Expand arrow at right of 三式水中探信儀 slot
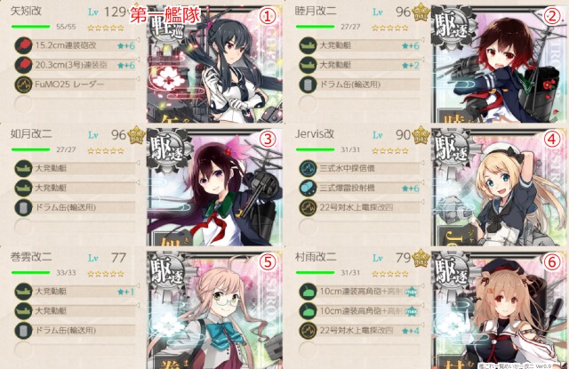The image size is (569, 369). [x=423, y=162]
